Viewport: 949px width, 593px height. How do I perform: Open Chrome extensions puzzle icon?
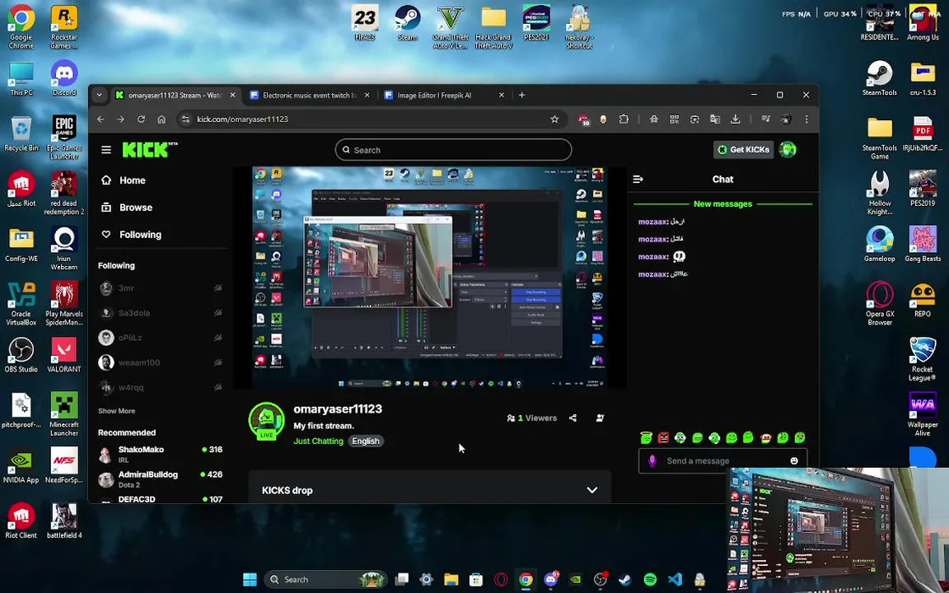(624, 119)
